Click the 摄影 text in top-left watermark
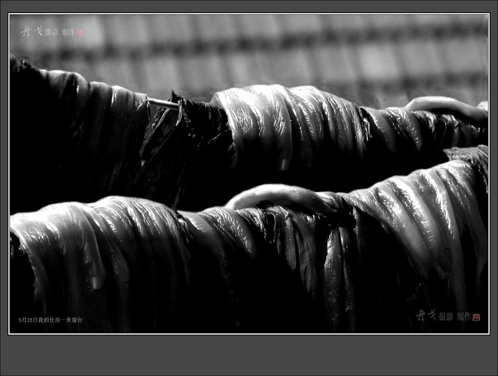498x376 pixels. 51,33
